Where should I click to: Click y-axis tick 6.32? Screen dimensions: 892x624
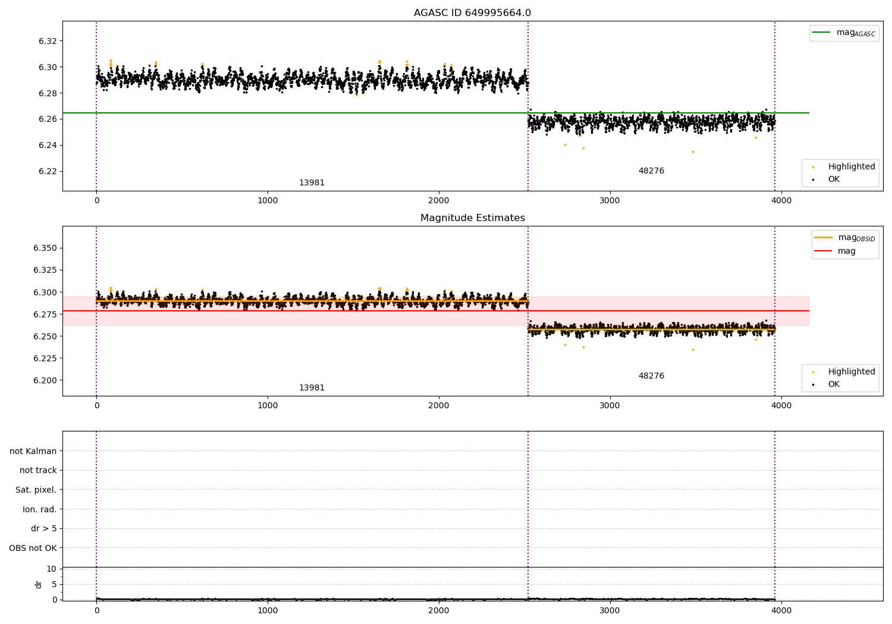[x=48, y=41]
